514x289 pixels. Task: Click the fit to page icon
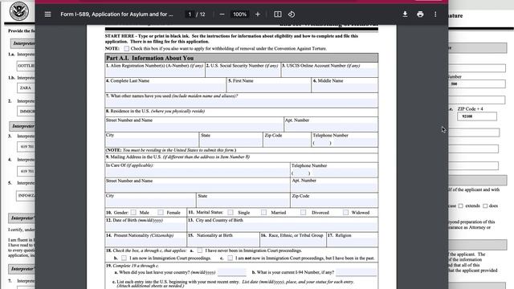click(x=278, y=14)
